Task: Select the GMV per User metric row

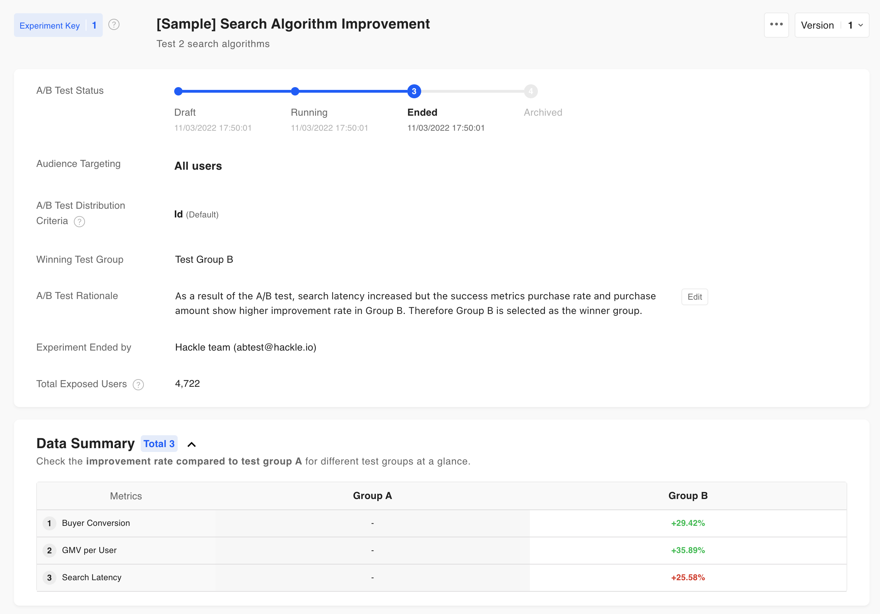Action: 89,550
